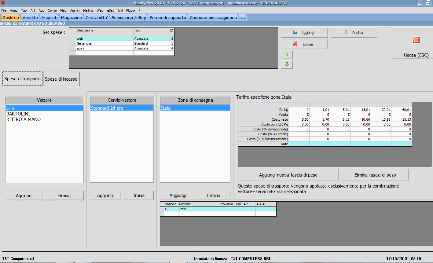Click the strawberry app icon in title bar
This screenshot has height=263, width=433.
[3, 3]
